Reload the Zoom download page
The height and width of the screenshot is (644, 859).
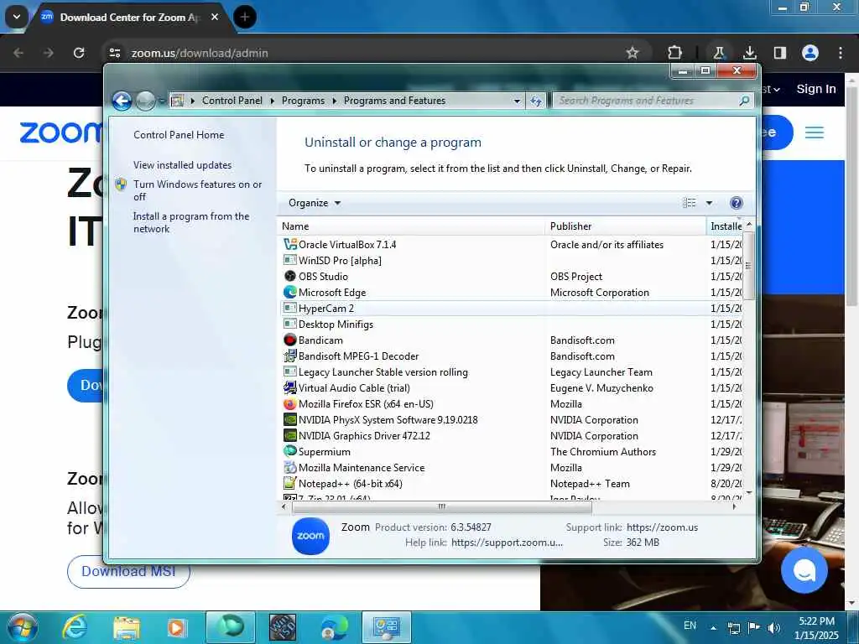(x=79, y=53)
